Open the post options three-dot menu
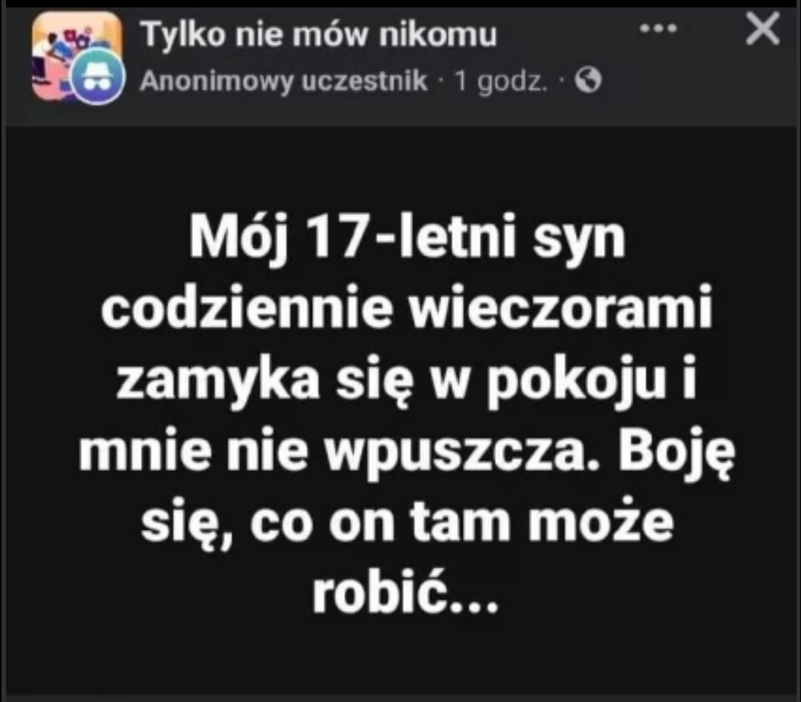The image size is (801, 702). click(658, 28)
